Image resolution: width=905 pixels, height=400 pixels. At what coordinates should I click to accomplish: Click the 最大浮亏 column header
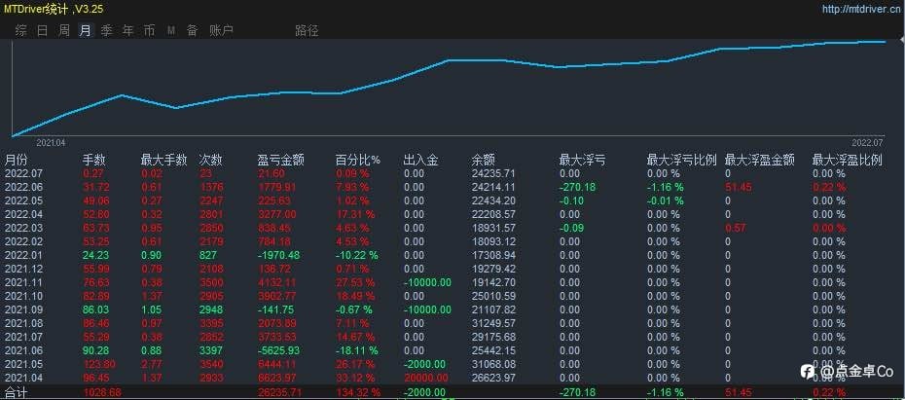[582, 160]
